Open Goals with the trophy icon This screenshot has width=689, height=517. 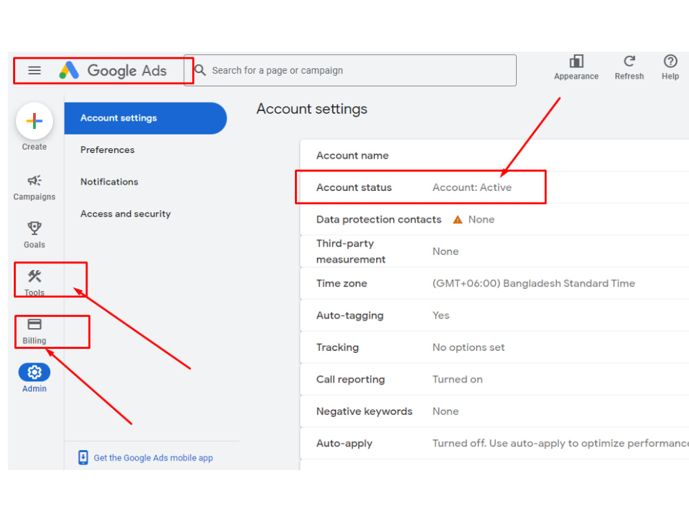34,235
